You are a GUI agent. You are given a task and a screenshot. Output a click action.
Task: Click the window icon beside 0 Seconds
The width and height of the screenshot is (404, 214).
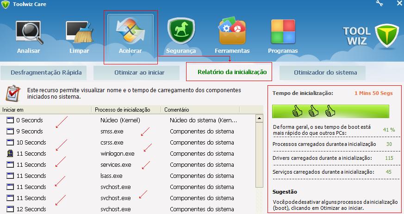(x=10, y=120)
